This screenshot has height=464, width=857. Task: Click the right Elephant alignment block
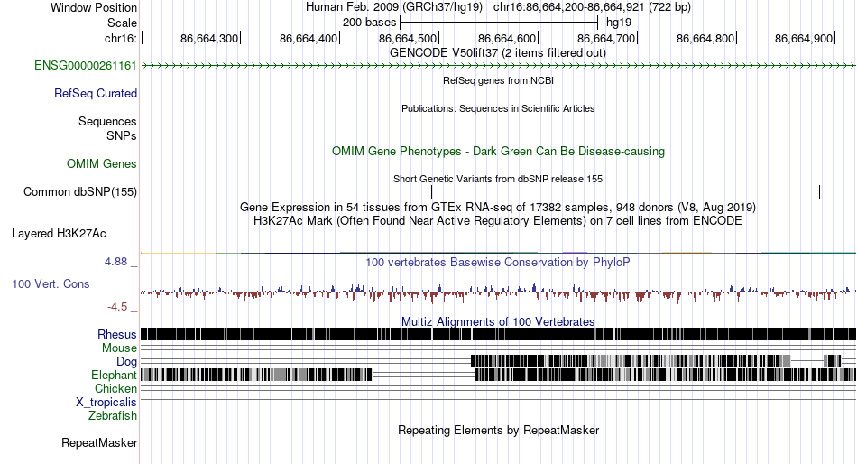(665, 375)
